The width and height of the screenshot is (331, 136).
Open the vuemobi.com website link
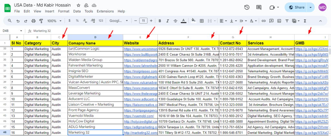tap(139, 116)
